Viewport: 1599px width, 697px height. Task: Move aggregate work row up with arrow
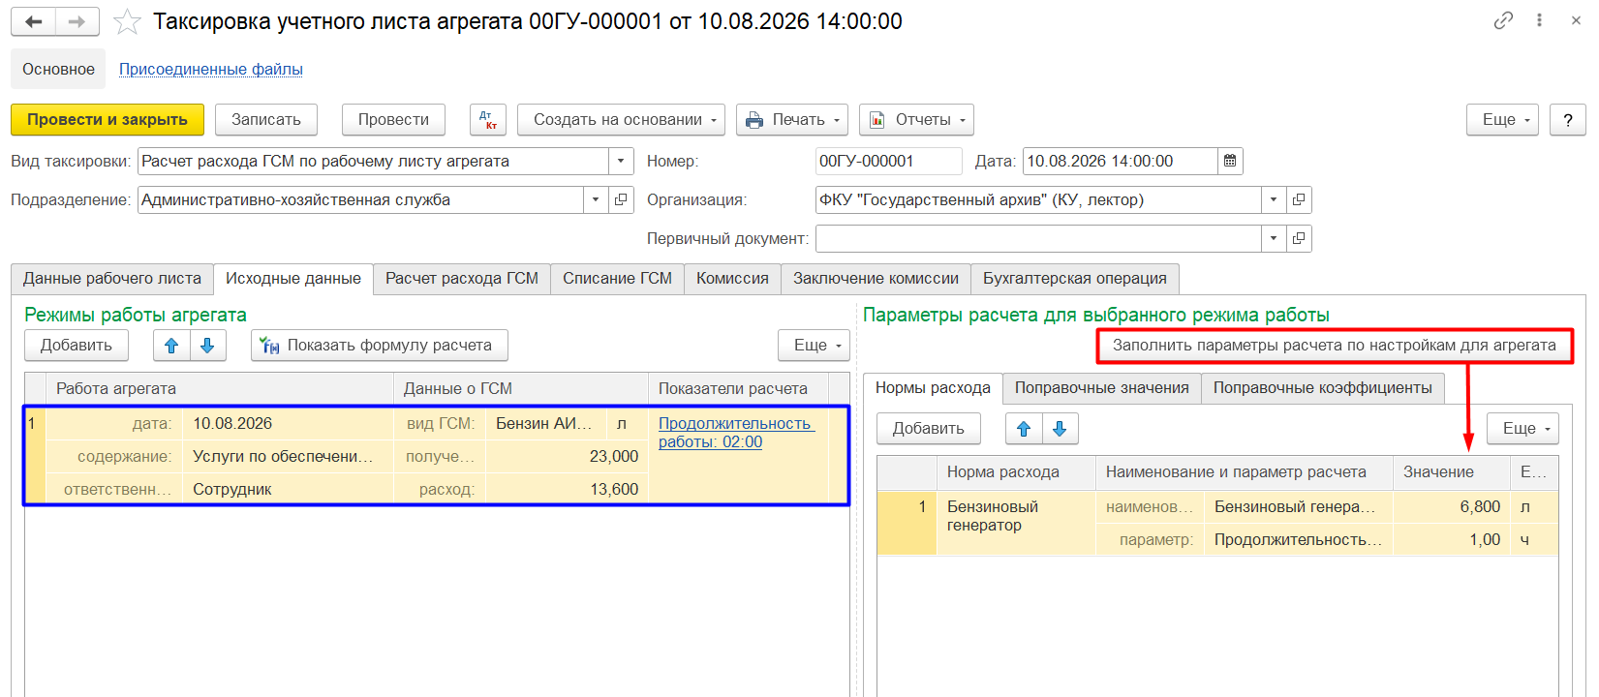(171, 346)
